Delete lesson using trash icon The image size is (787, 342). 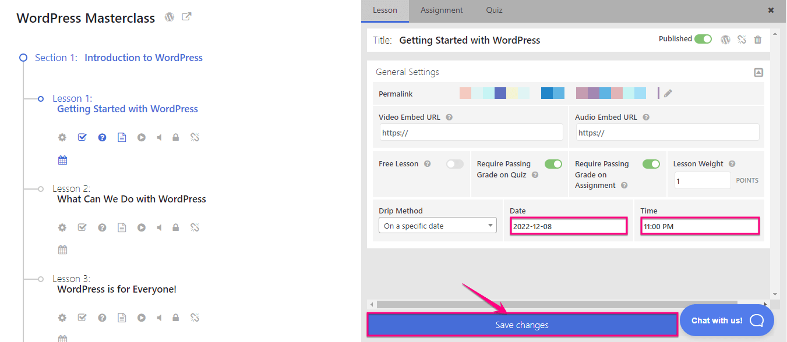tap(758, 40)
